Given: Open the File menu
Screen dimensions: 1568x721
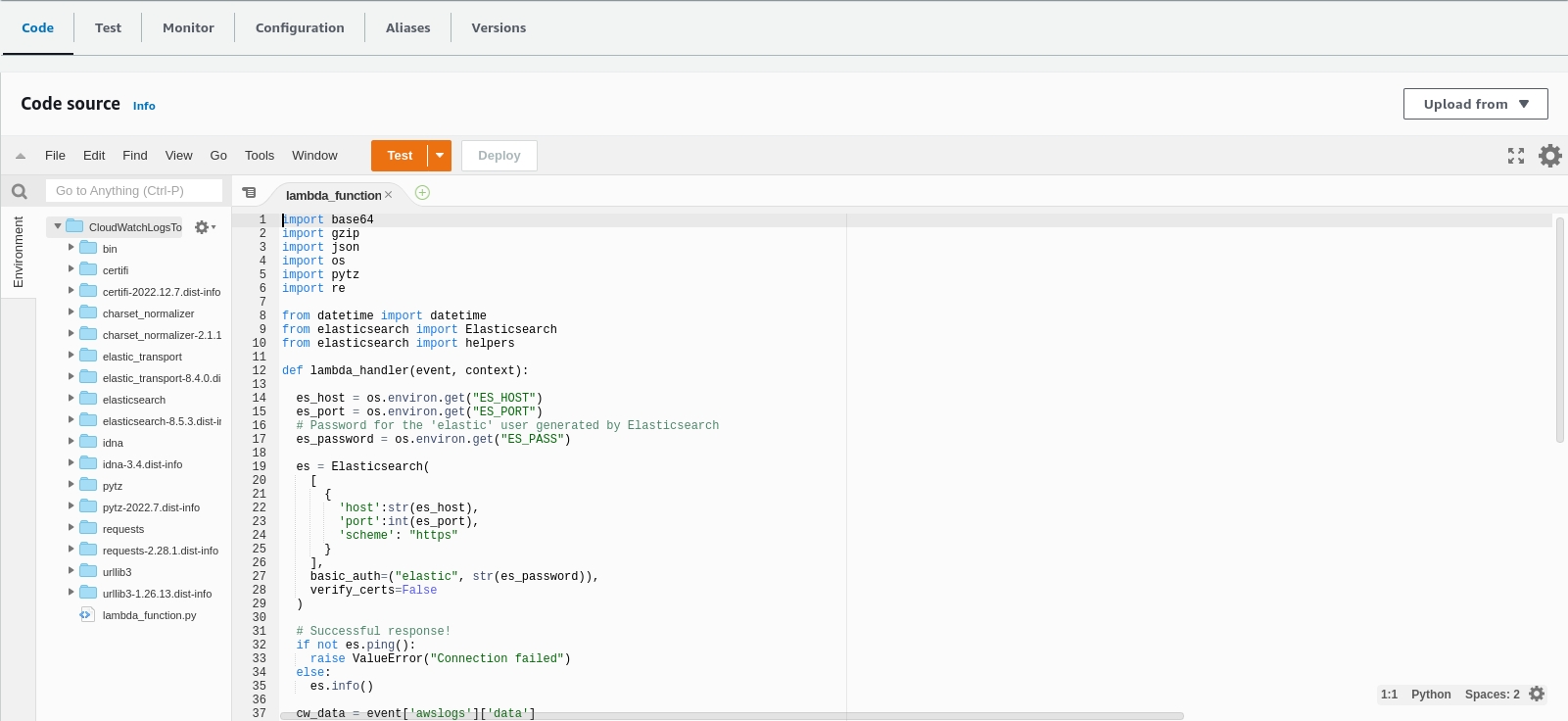Looking at the screenshot, I should 55,156.
